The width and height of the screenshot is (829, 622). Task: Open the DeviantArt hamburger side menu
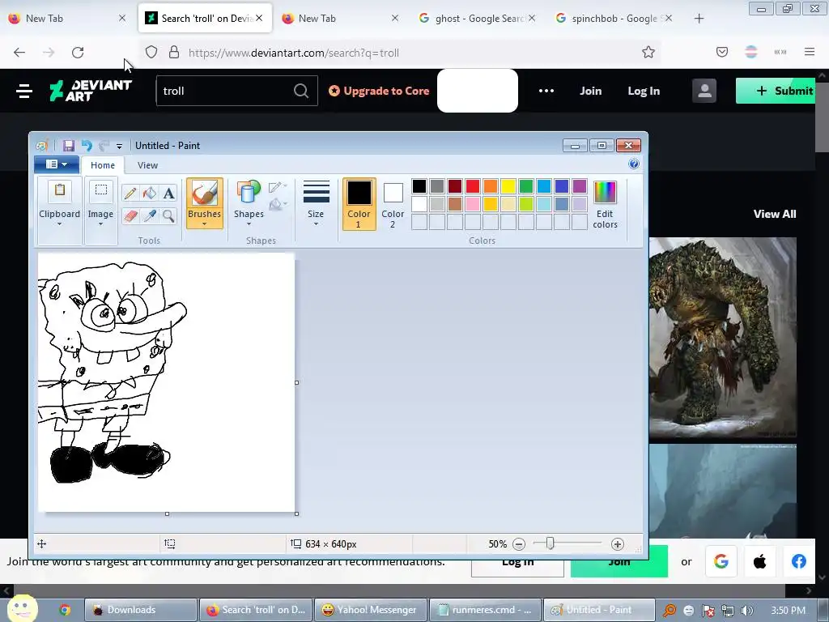pos(24,91)
